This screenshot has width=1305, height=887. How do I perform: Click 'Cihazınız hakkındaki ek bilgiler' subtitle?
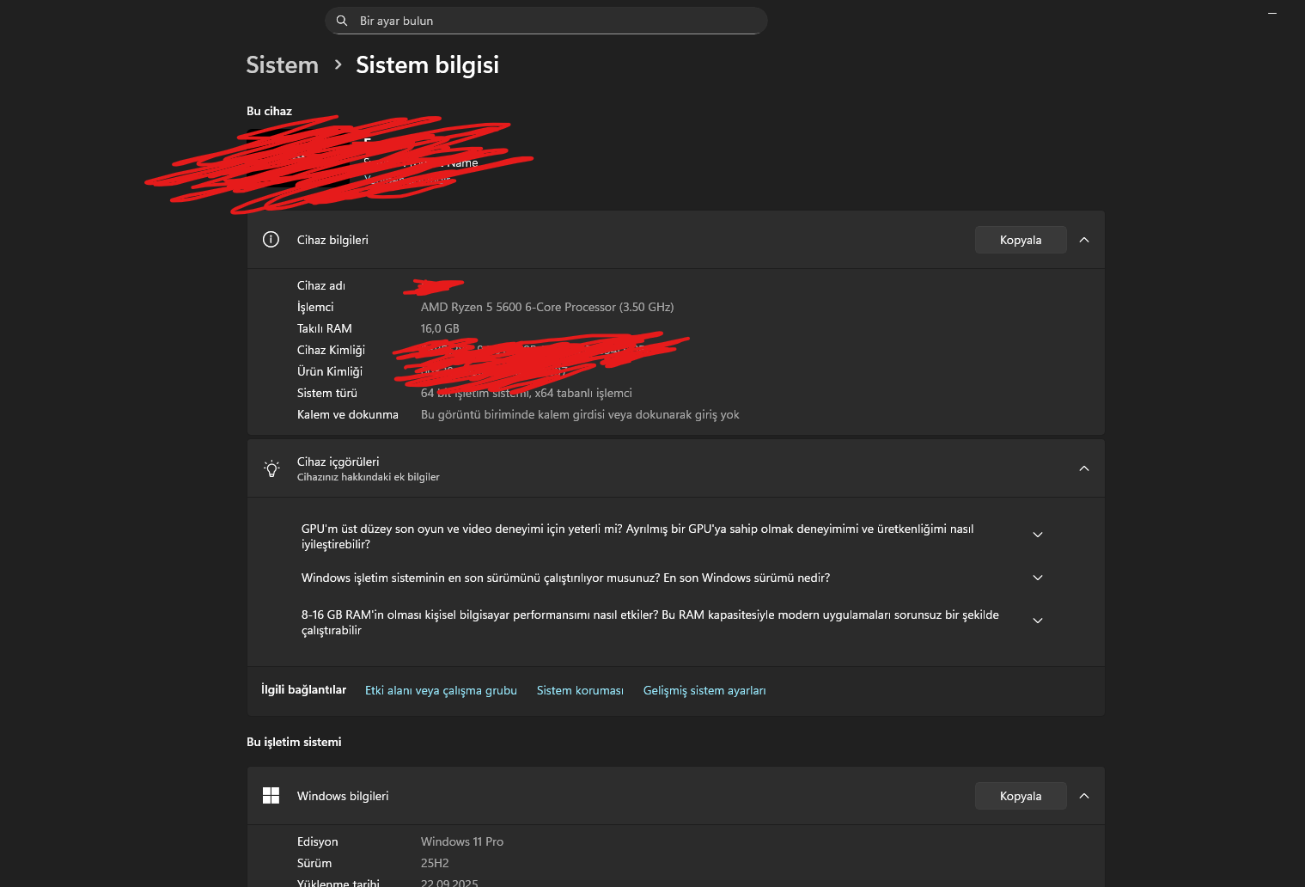[369, 477]
